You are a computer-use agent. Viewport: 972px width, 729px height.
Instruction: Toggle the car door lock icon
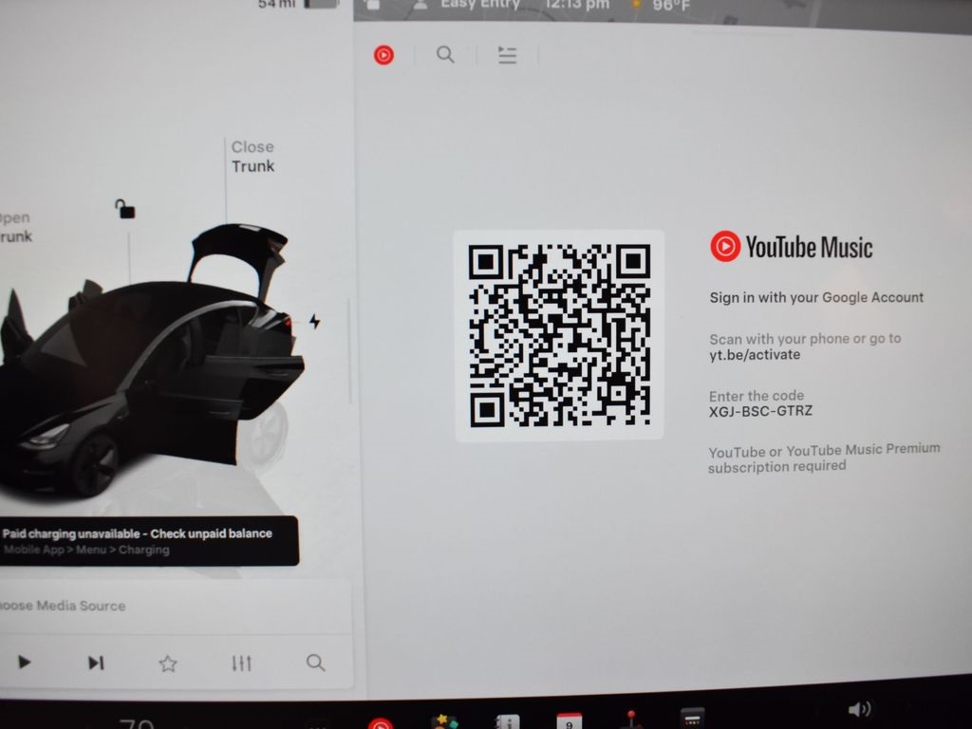tap(124, 209)
